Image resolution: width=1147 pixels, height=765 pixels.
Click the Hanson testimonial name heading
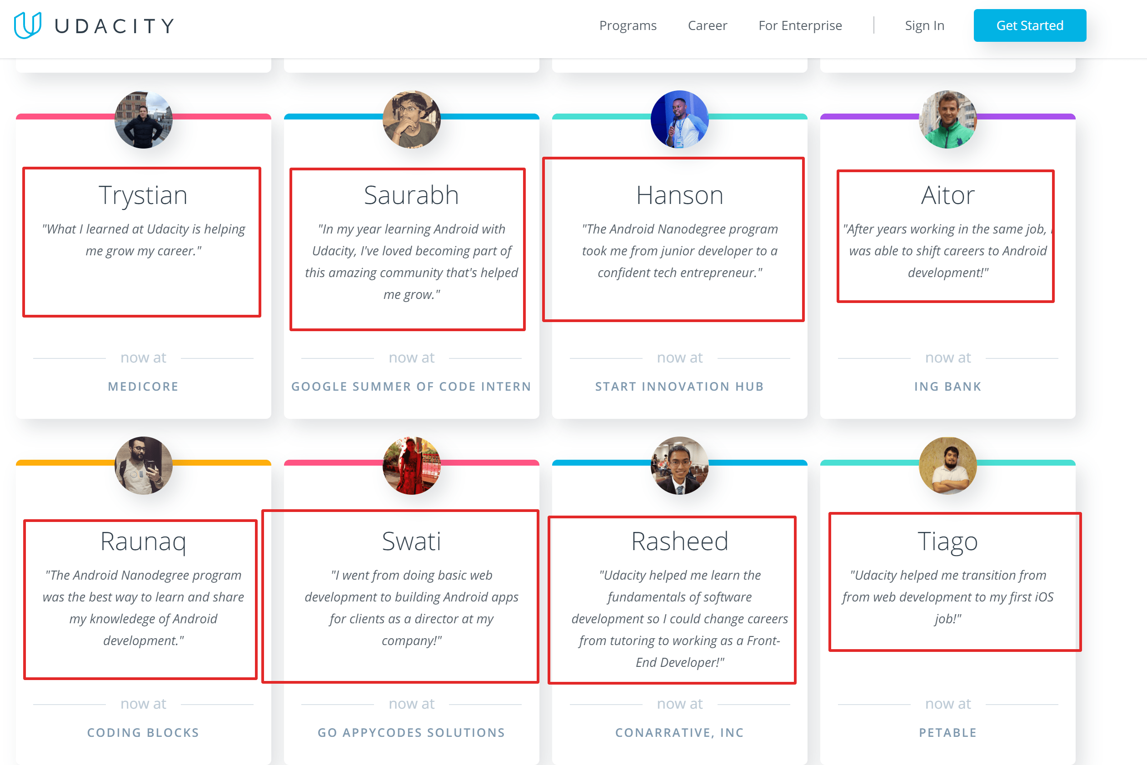(679, 195)
